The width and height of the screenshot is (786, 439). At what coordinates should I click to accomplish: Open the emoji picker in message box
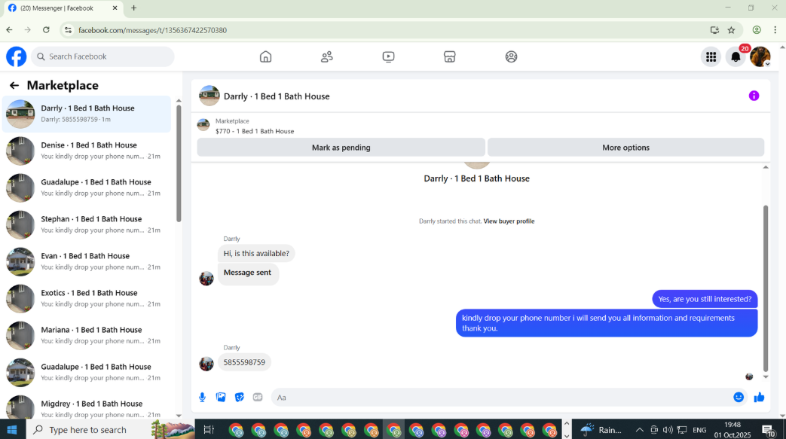pyautogui.click(x=739, y=398)
